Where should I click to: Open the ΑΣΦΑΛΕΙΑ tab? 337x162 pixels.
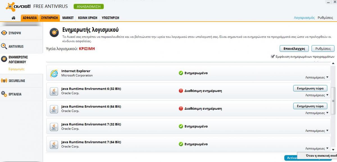pos(30,18)
